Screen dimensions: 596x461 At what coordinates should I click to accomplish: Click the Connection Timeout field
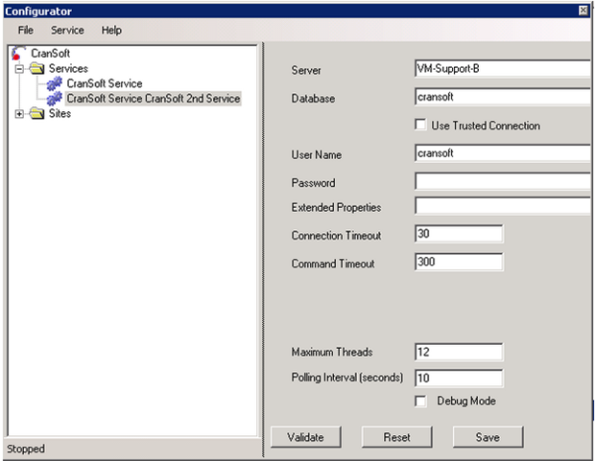tap(459, 234)
